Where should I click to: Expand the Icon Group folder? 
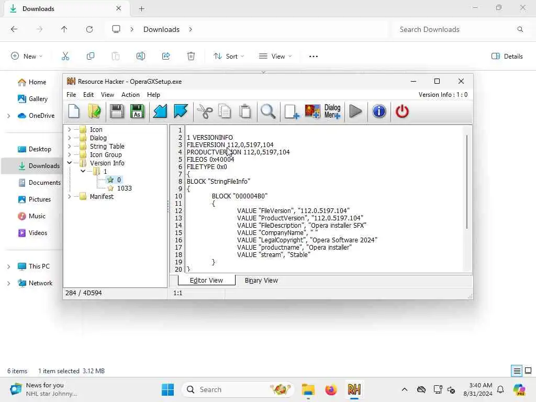[70, 155]
